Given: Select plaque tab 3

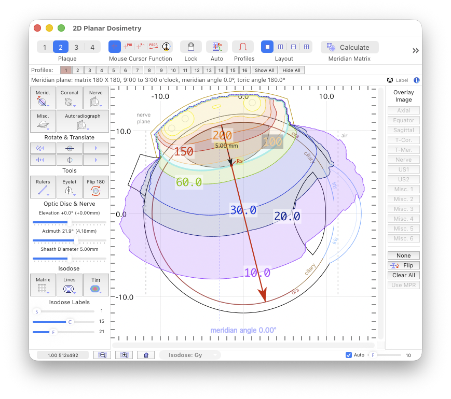Looking at the screenshot, I should click(76, 47).
